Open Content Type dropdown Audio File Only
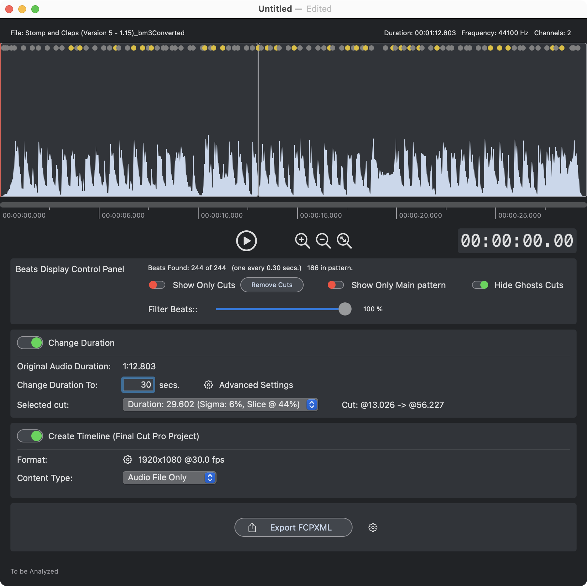The width and height of the screenshot is (587, 586). pyautogui.click(x=169, y=478)
